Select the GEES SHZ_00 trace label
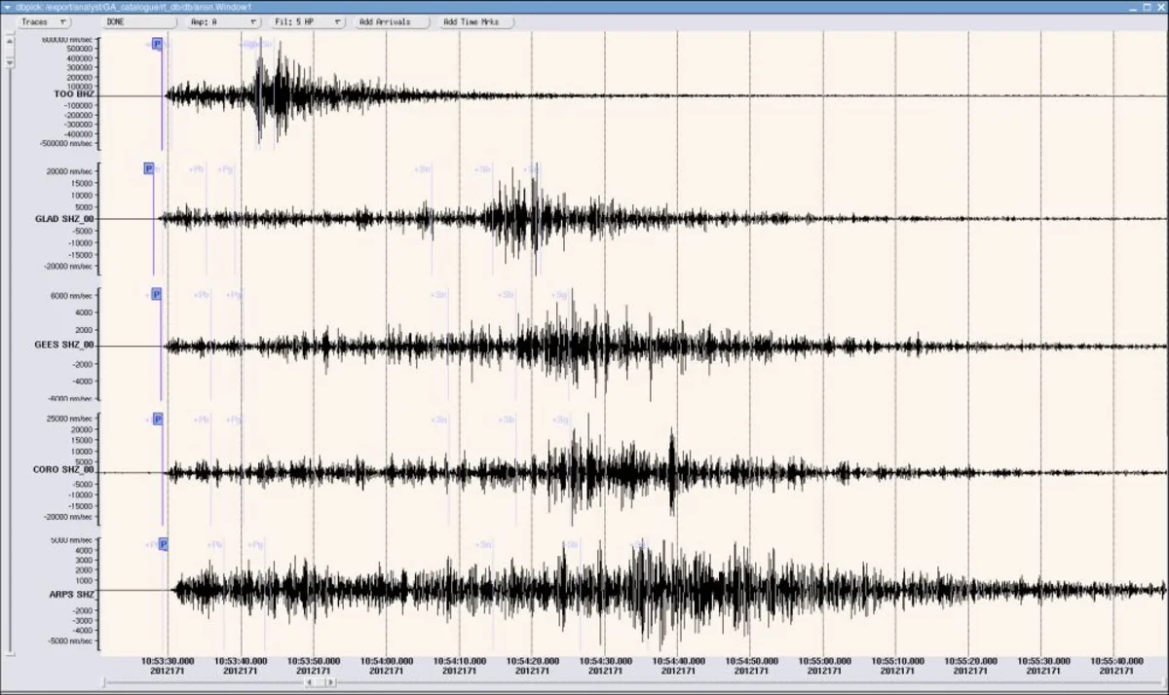Image resolution: width=1169 pixels, height=695 pixels. (64, 345)
